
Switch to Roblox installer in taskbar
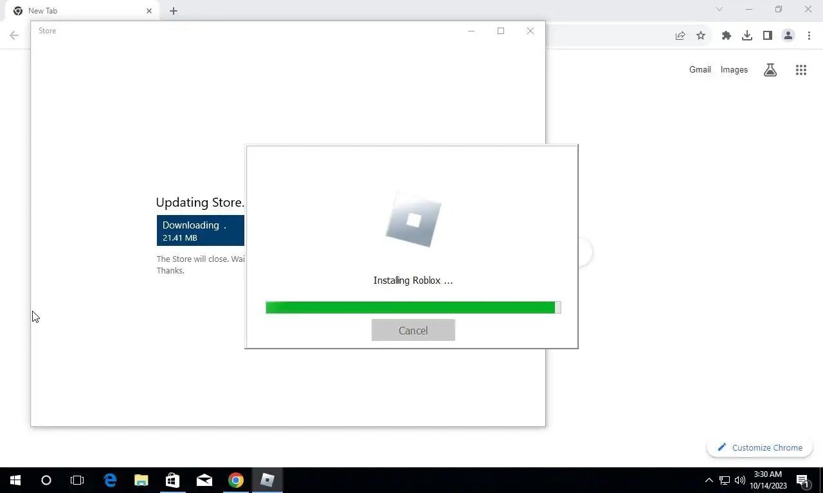tap(267, 480)
